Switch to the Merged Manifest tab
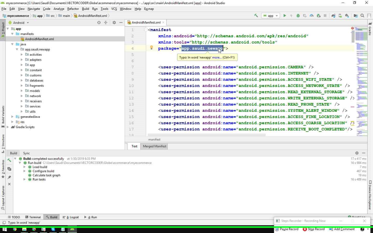This screenshot has height=233, width=373. [154, 146]
